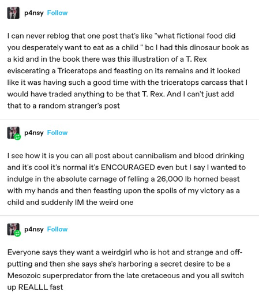The width and height of the screenshot is (259, 296).
Task: Follow p4nsy from the first post header
Action: 57,13
